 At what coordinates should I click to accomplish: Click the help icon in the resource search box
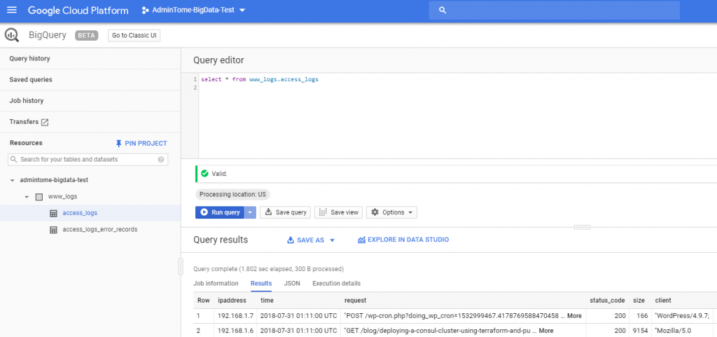point(160,160)
